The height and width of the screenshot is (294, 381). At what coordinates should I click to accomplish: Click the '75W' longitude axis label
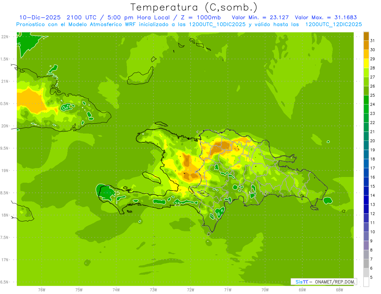pyautogui.click(x=79, y=290)
